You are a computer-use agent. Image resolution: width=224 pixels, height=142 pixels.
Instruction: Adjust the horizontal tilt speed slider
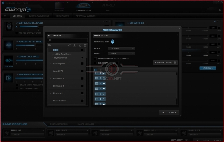coord(35,45)
